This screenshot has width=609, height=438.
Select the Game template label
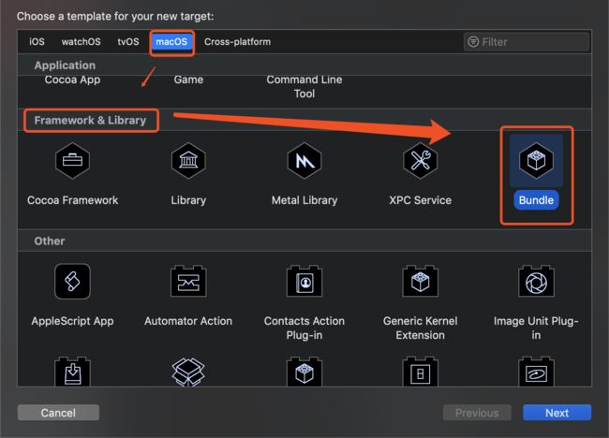click(x=188, y=80)
